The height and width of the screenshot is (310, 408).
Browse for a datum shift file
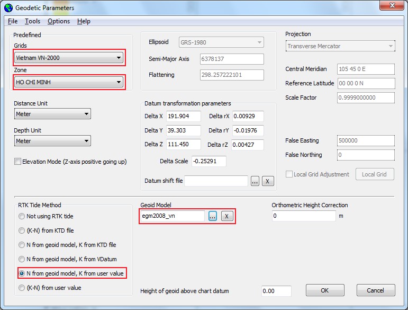[255, 181]
